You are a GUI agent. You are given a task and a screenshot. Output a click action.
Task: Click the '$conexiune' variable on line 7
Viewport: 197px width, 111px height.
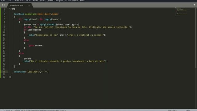click(30, 25)
